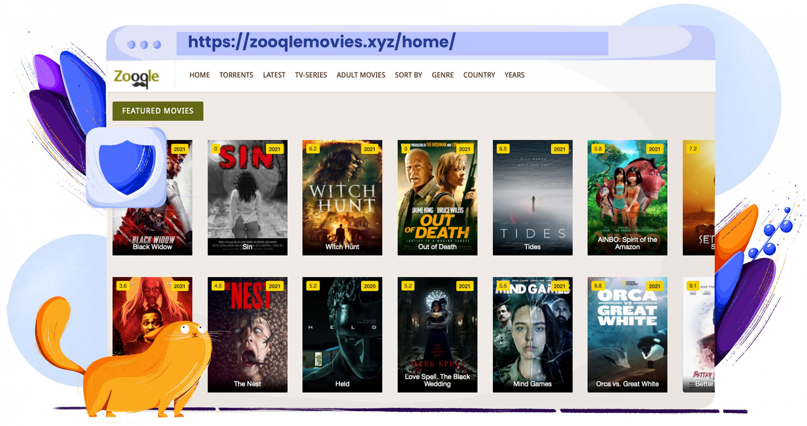Click the 5.5 rating badge on Mind Games
This screenshot has height=426, width=807.
tap(503, 286)
